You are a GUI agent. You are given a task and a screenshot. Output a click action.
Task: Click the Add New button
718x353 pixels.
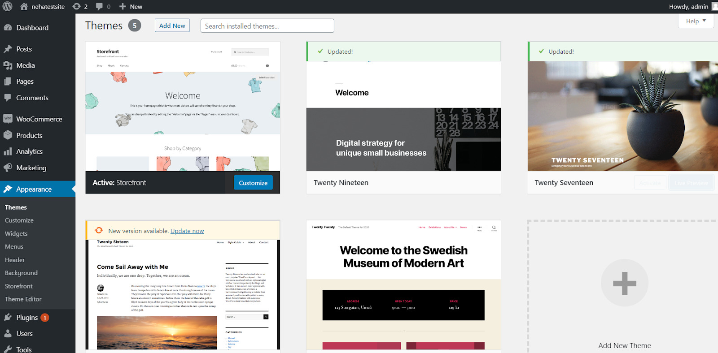click(172, 26)
